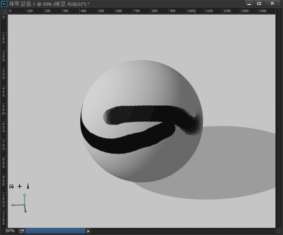Click the share/export icon in status bar
The width and height of the screenshot is (283, 235).
pos(22,231)
